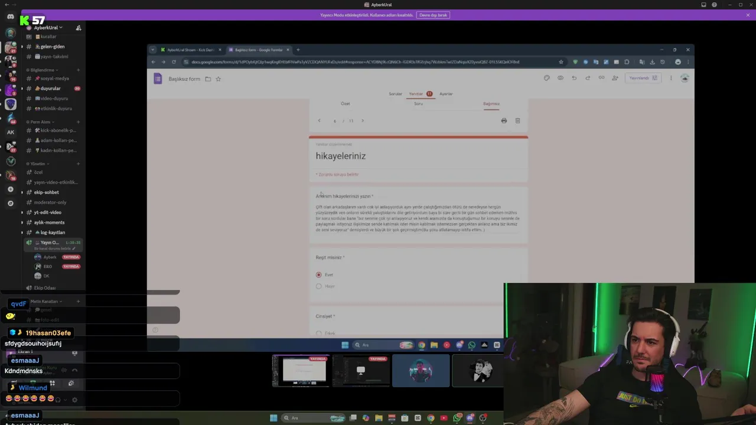Click the Yayınlandı button in Forms
The height and width of the screenshot is (425, 756).
pyautogui.click(x=643, y=78)
